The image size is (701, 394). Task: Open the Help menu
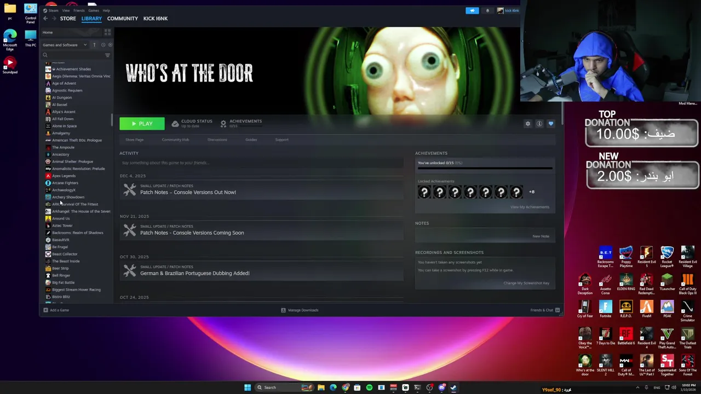[106, 10]
